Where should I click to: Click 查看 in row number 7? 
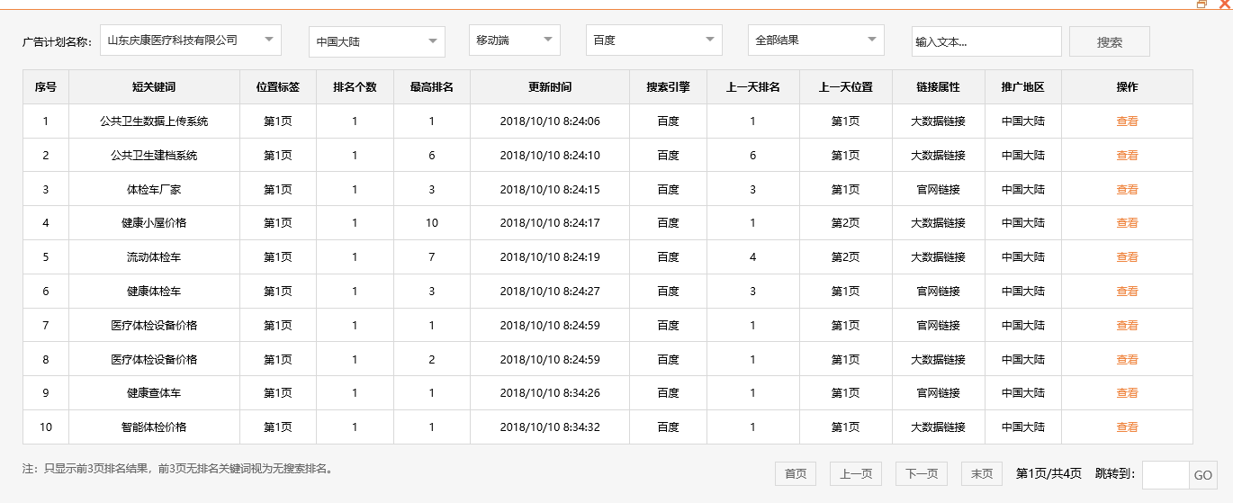coord(1127,326)
